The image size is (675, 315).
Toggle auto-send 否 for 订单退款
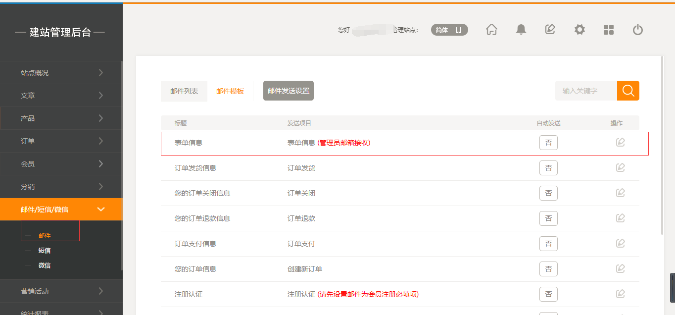pyautogui.click(x=548, y=218)
